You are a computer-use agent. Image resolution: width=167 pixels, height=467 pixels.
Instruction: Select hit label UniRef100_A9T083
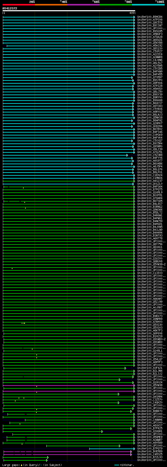150,106
